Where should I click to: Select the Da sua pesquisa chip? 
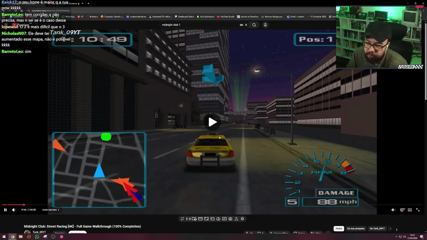coord(356,229)
